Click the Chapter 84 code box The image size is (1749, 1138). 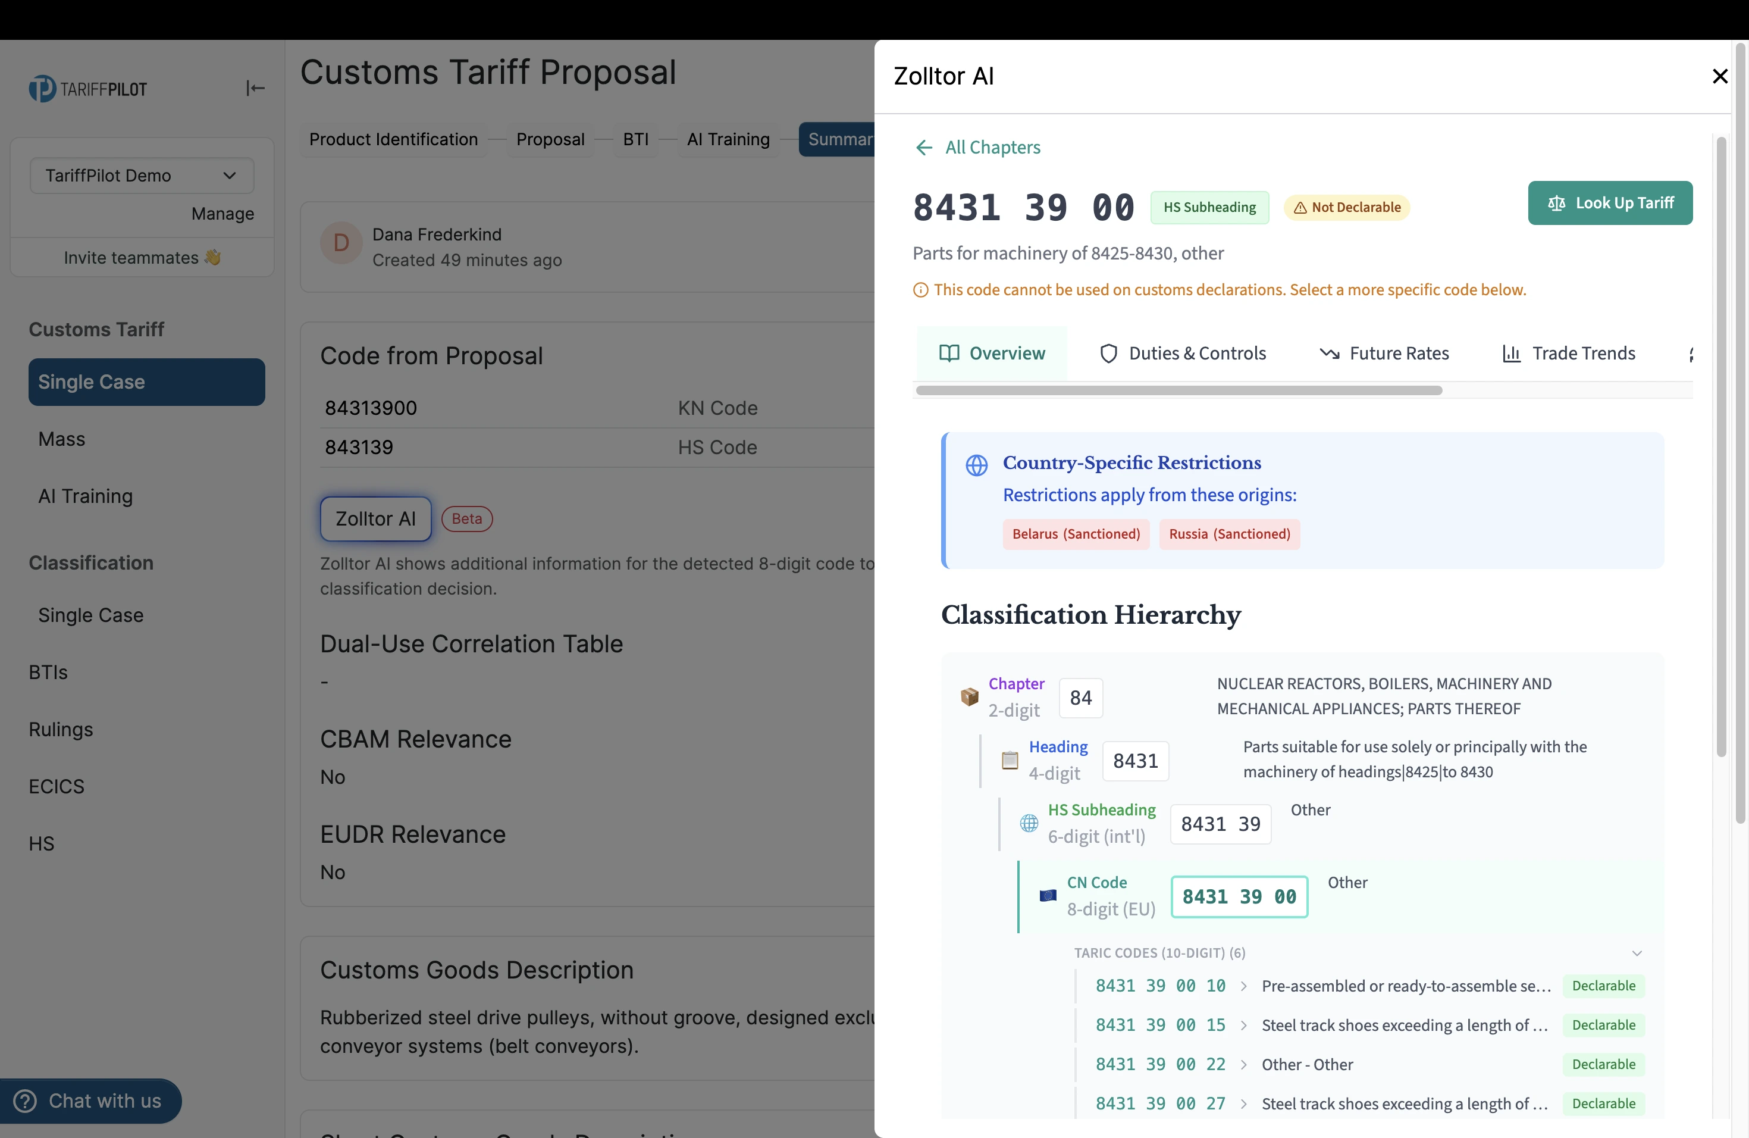[x=1081, y=698]
